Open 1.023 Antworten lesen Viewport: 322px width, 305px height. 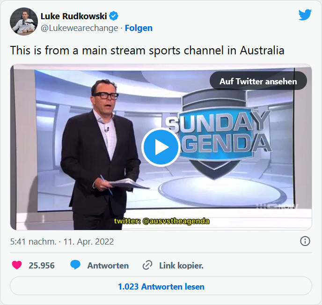click(161, 286)
